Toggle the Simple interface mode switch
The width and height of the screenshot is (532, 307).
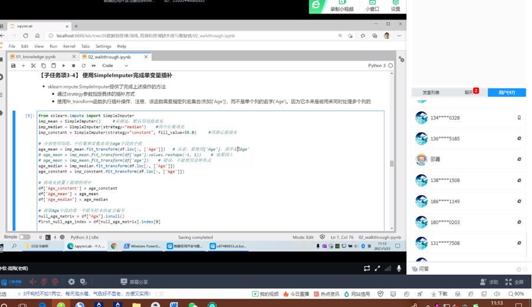click(x=25, y=237)
